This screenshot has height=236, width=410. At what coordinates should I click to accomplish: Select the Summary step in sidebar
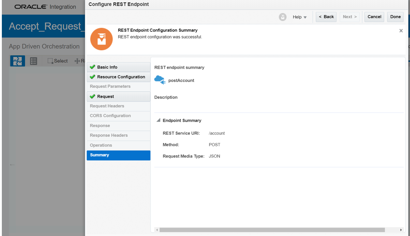[x=100, y=155]
